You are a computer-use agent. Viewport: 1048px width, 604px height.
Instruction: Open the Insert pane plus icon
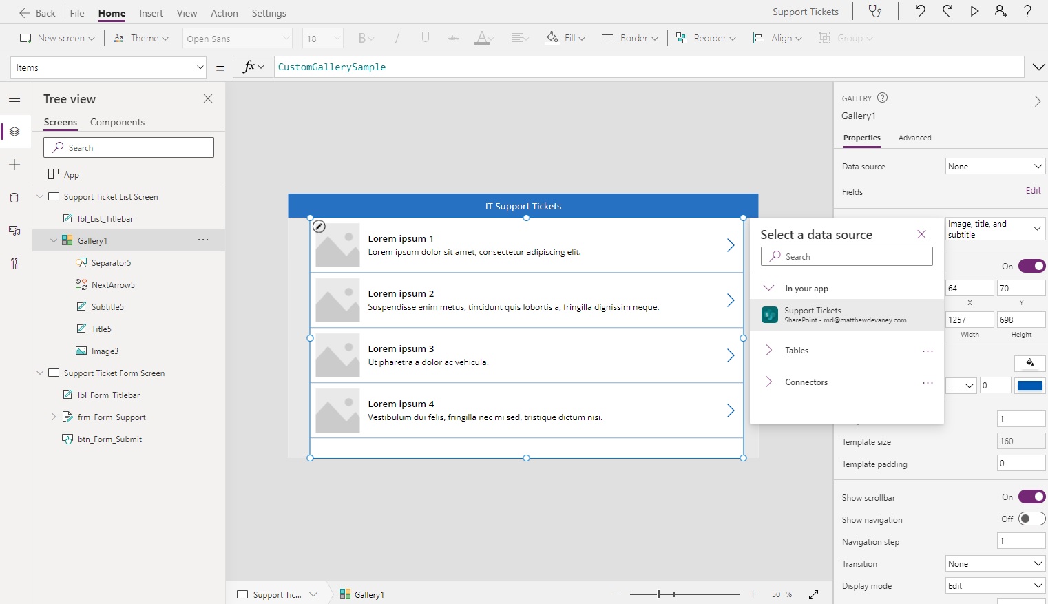[x=14, y=165]
